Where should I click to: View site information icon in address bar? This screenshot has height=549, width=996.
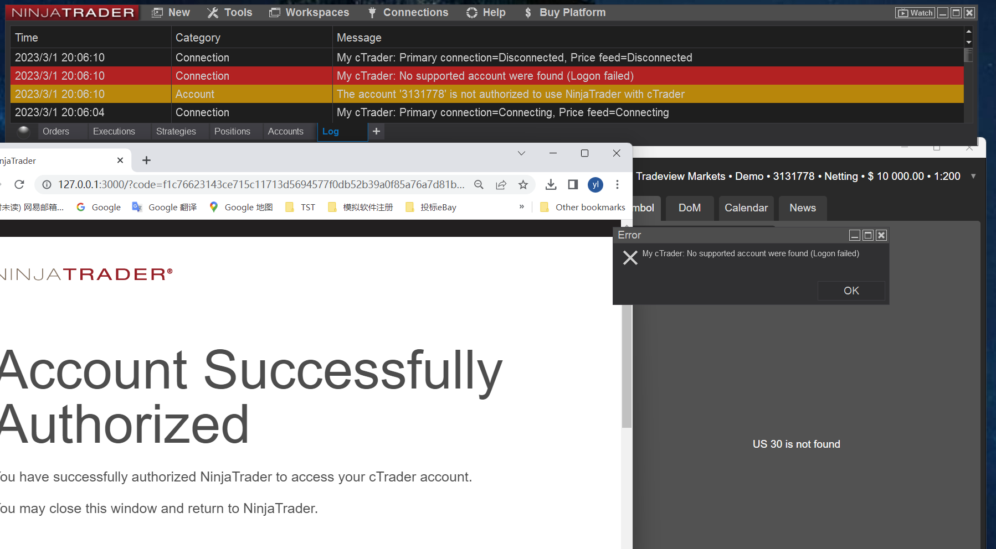(47, 184)
